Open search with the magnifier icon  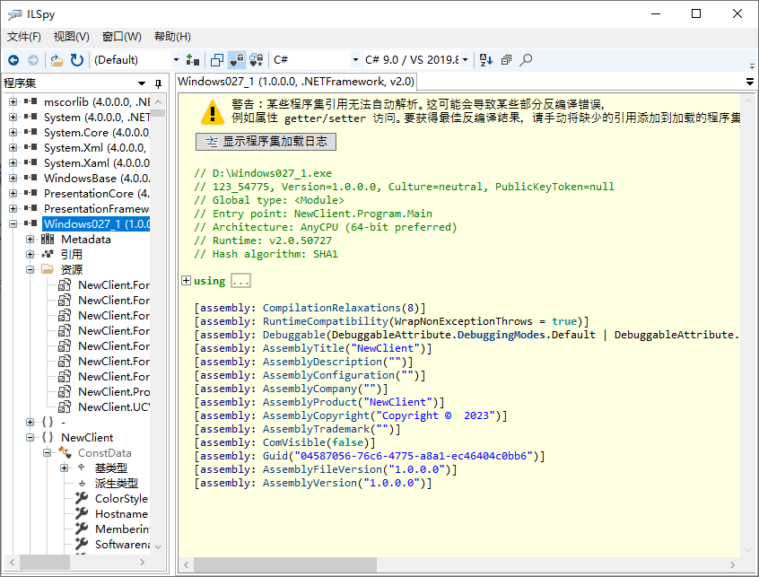point(526,60)
